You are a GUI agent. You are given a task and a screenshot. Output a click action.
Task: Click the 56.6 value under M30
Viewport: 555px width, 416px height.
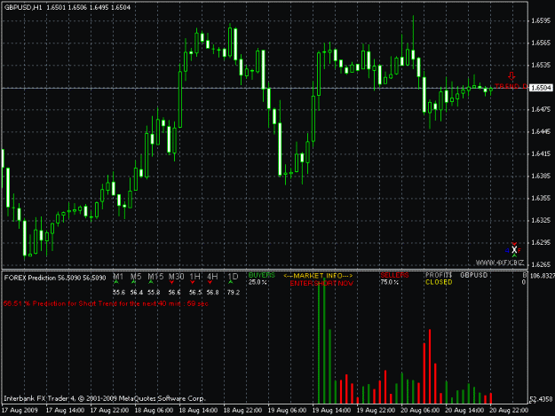[x=175, y=293]
